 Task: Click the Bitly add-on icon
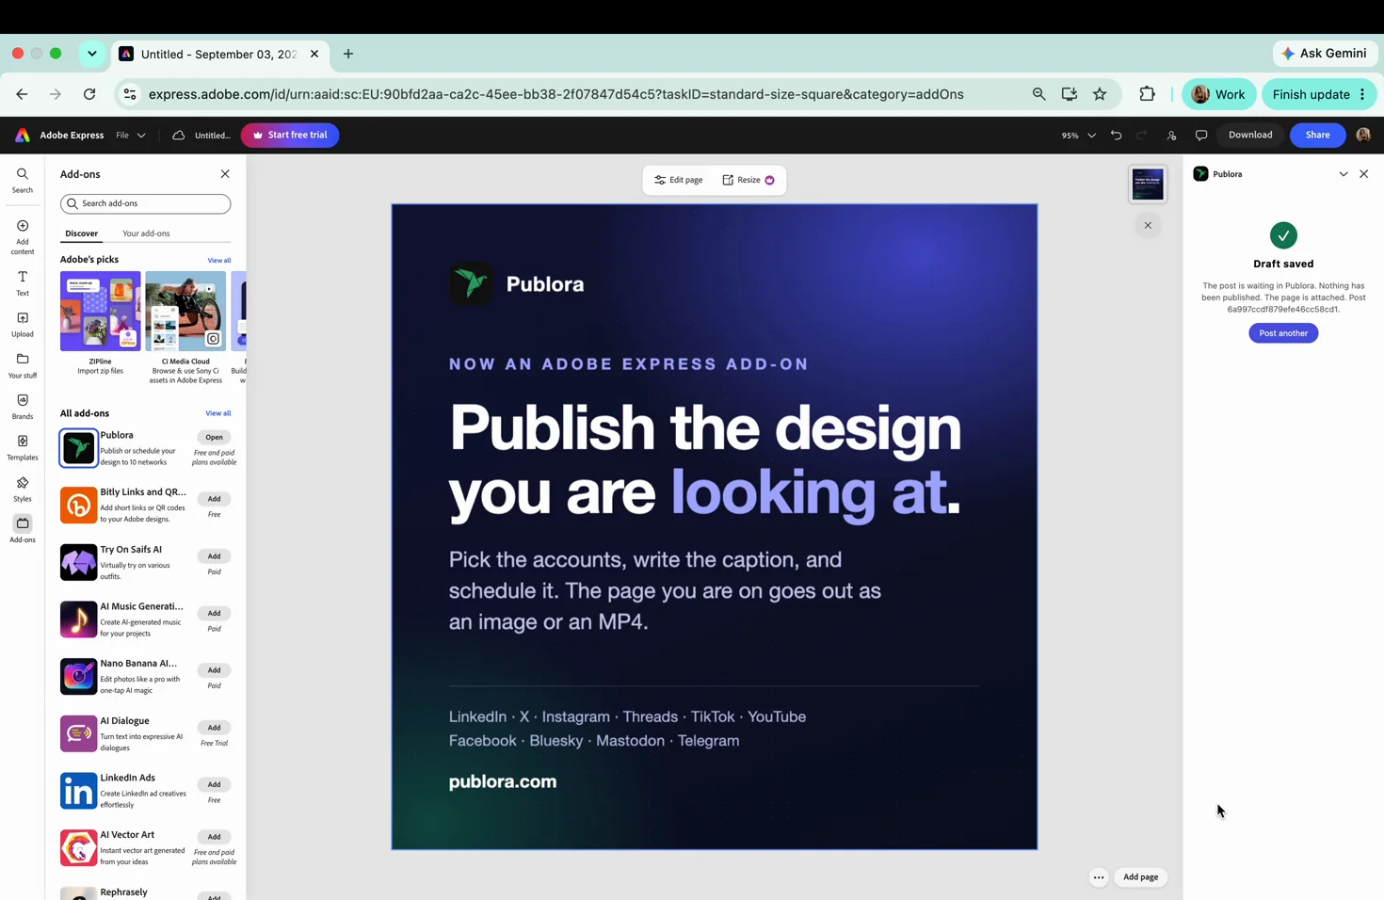click(x=78, y=506)
